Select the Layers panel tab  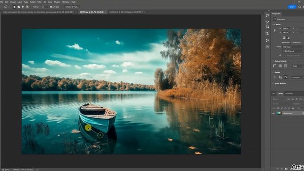click(x=280, y=94)
